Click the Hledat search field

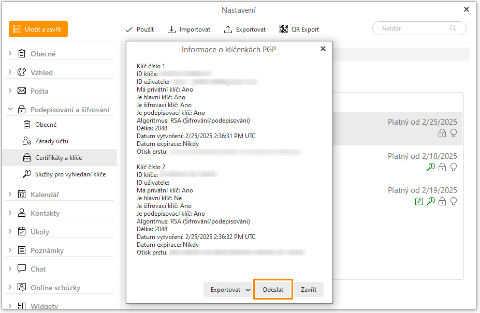[x=414, y=28]
